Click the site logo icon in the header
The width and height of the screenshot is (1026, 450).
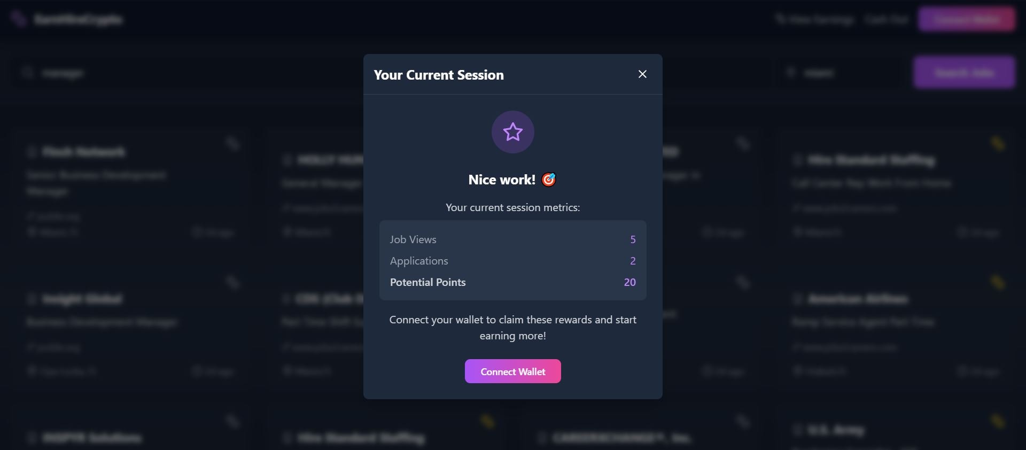pyautogui.click(x=19, y=19)
